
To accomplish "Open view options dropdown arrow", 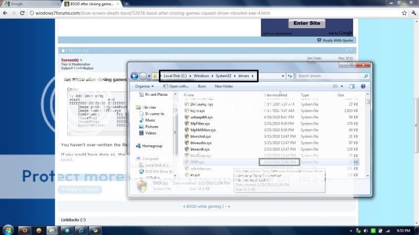I will tap(342, 86).
